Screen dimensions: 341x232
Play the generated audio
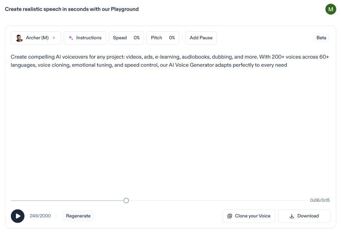click(18, 216)
